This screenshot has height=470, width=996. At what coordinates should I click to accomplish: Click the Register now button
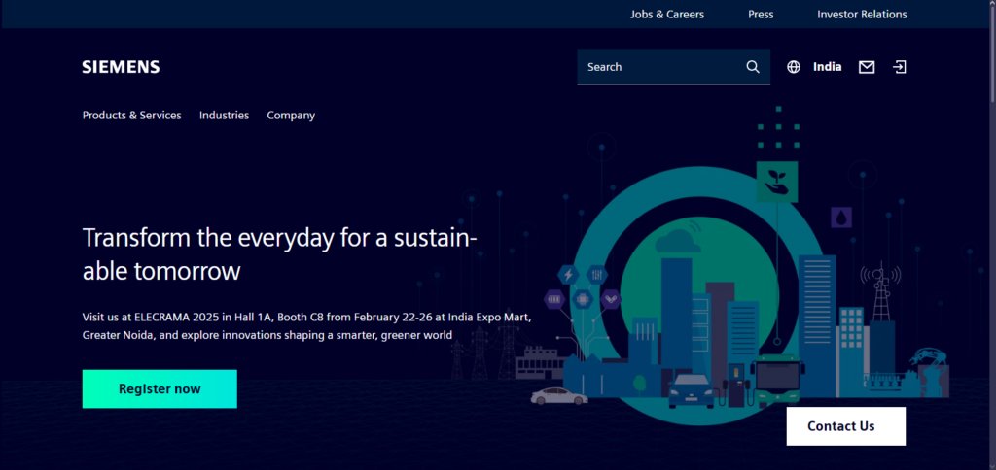pyautogui.click(x=160, y=388)
